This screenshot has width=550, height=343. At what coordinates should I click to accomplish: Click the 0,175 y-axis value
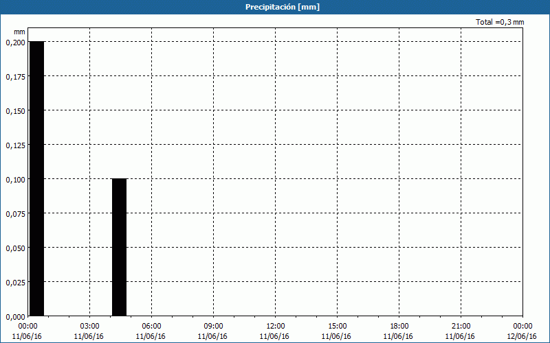(x=15, y=77)
